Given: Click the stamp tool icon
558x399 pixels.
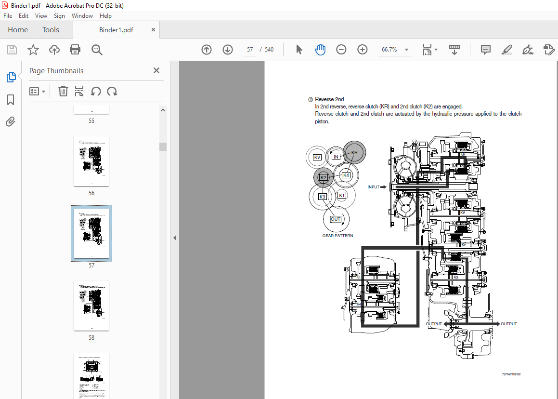Looking at the screenshot, I should 549,50.
